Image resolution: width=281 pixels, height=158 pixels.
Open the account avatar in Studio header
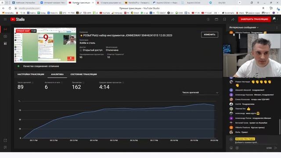pos(274,19)
